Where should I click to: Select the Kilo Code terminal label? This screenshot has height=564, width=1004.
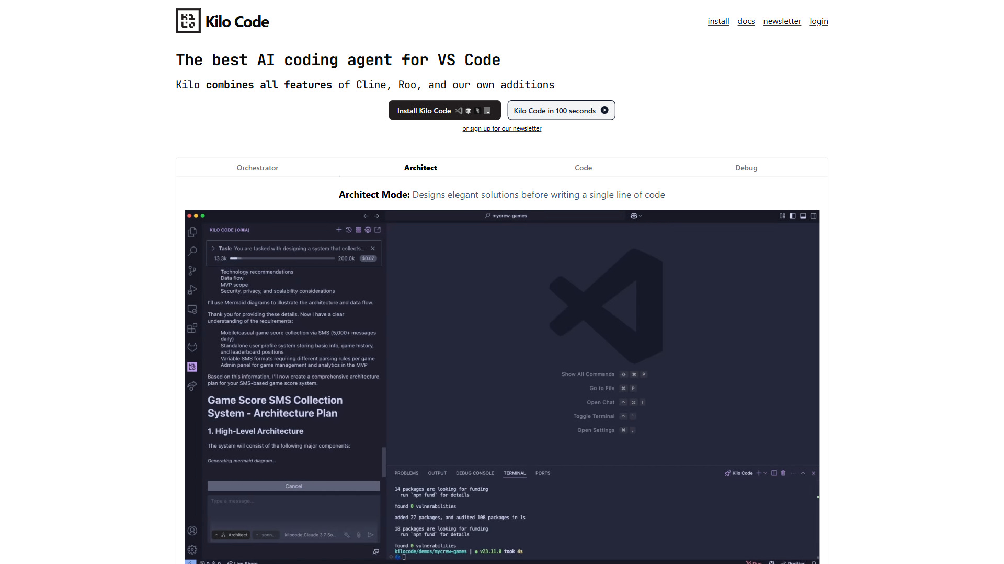click(x=738, y=473)
